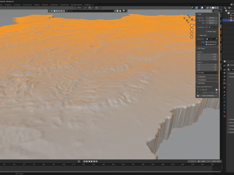Collapse the View panel in sidebar
Screen dimensions: 234x175
click(x=199, y=14)
